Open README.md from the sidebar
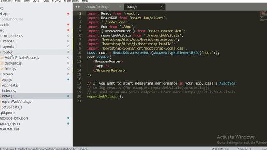 [10, 129]
